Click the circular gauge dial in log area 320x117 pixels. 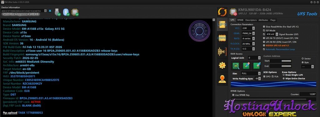click(x=199, y=30)
